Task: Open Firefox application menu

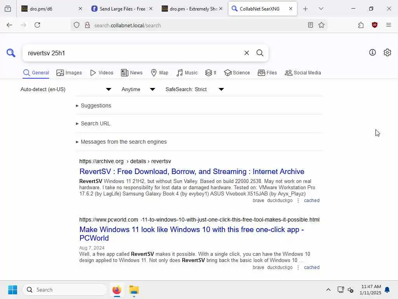Action: (389, 25)
